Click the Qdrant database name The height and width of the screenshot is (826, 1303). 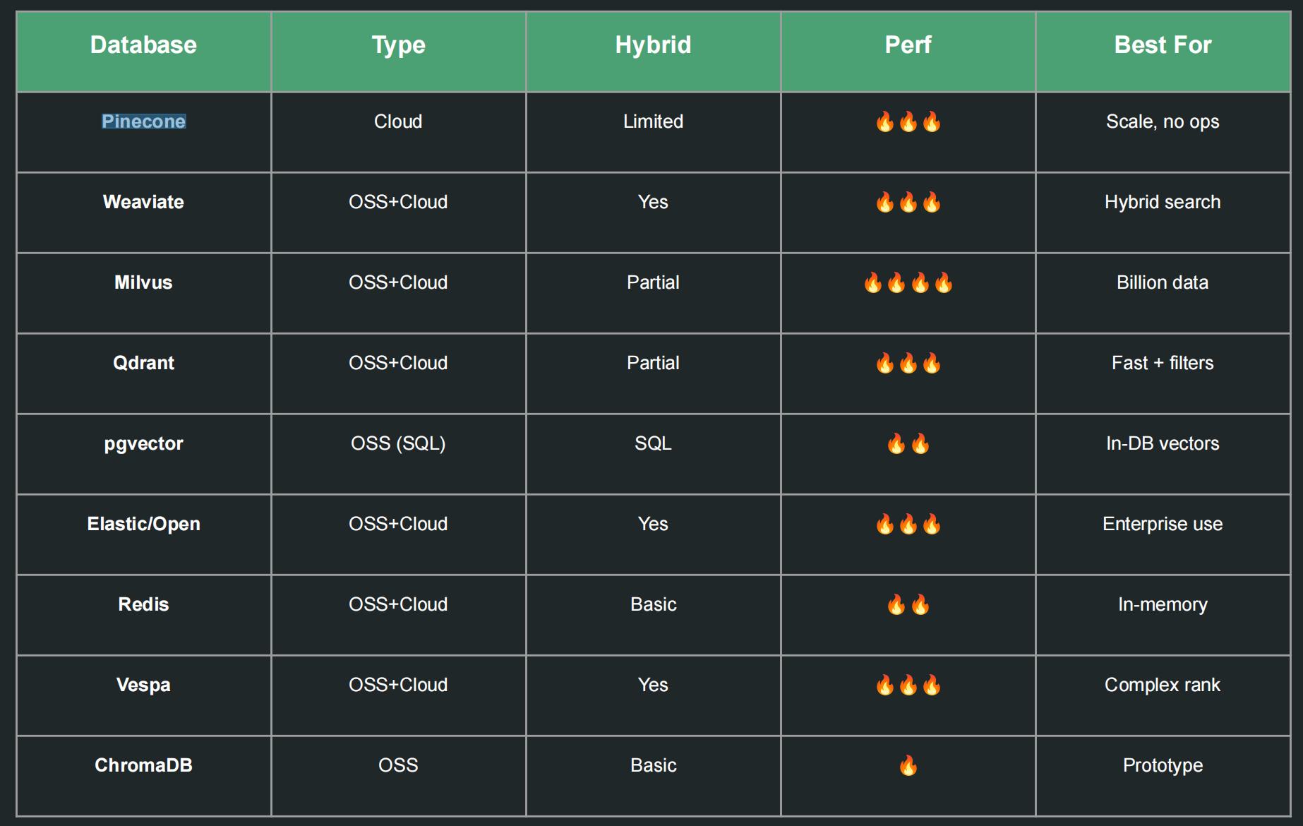pyautogui.click(x=143, y=363)
